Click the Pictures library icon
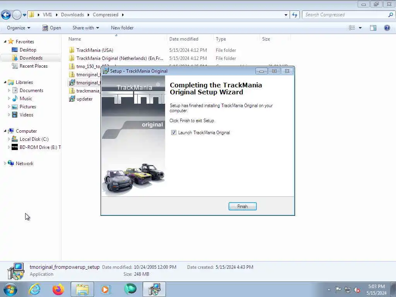The image size is (396, 297). 15,107
